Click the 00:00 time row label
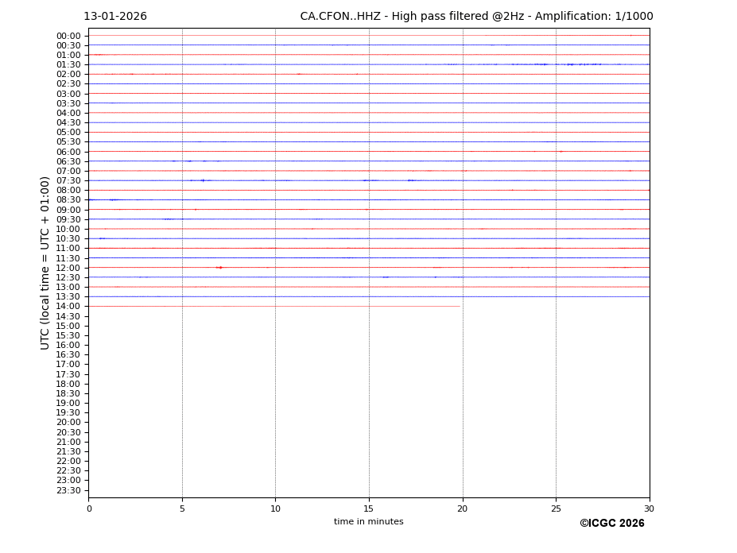 click(x=68, y=36)
